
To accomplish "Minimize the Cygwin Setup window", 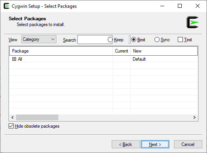I will [162, 6].
